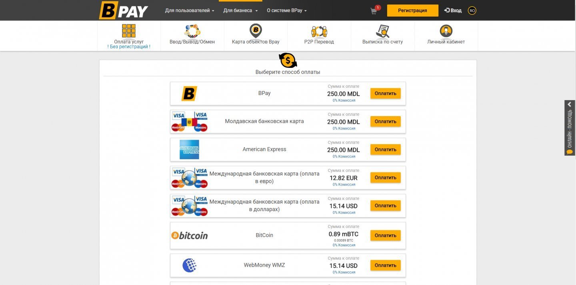Click Оплатить for BitCoin
Viewport: 576px width, 285px height.
(386, 236)
